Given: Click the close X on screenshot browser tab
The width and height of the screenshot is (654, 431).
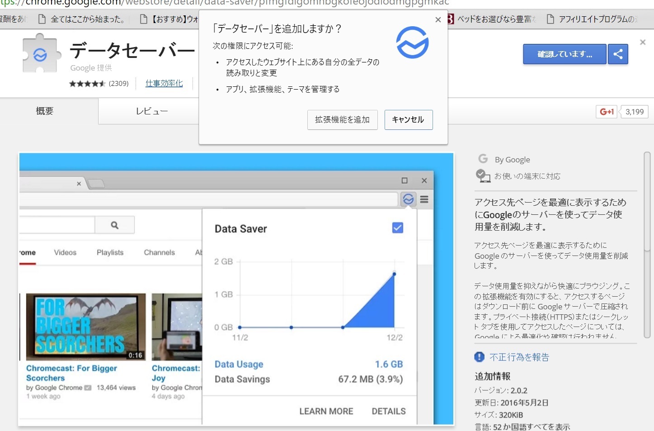Looking at the screenshot, I should pyautogui.click(x=79, y=184).
